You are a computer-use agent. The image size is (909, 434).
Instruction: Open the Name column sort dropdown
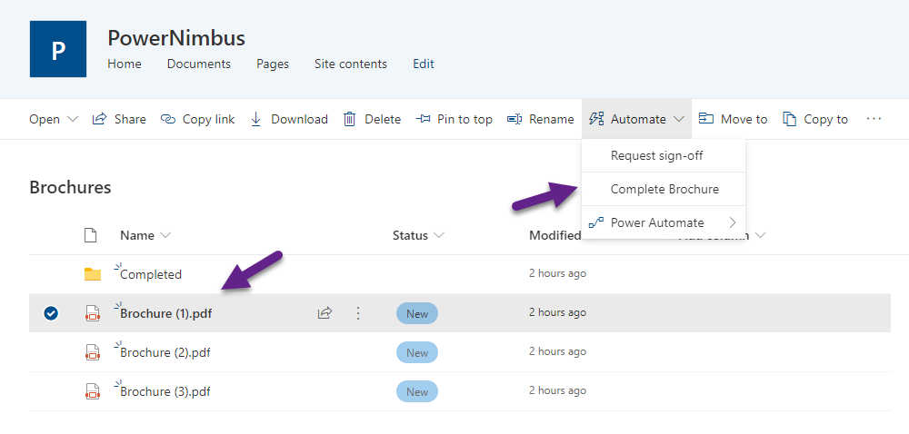(165, 235)
